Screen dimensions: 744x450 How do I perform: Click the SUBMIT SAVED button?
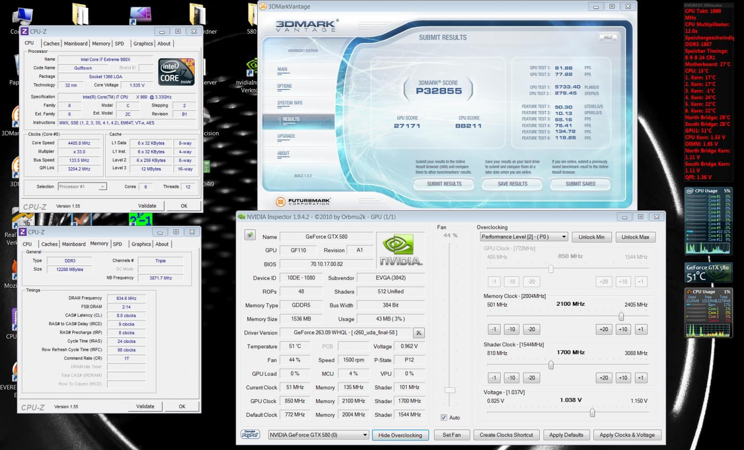(x=580, y=184)
